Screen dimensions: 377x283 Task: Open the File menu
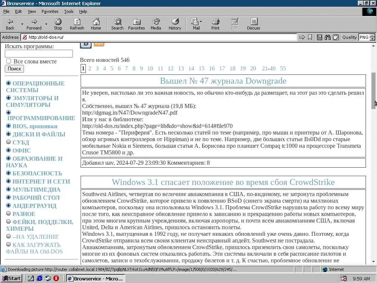click(6, 11)
